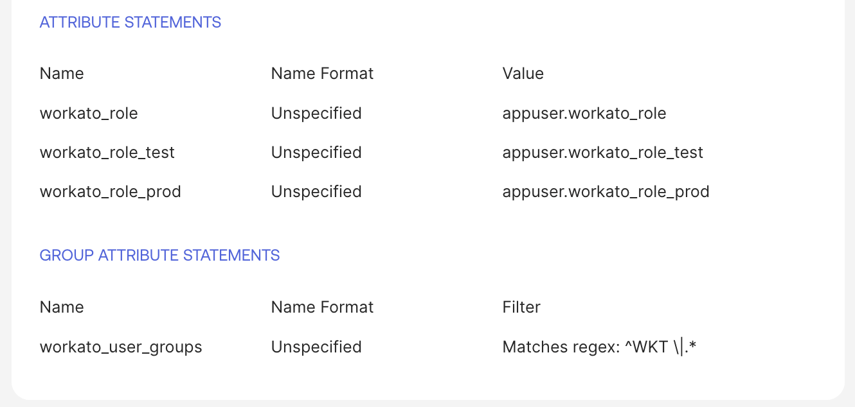This screenshot has height=407, width=855.
Task: Click the Value column header
Action: (x=523, y=74)
